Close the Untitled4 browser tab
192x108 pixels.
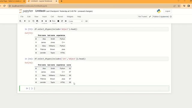click(x=56, y=1)
